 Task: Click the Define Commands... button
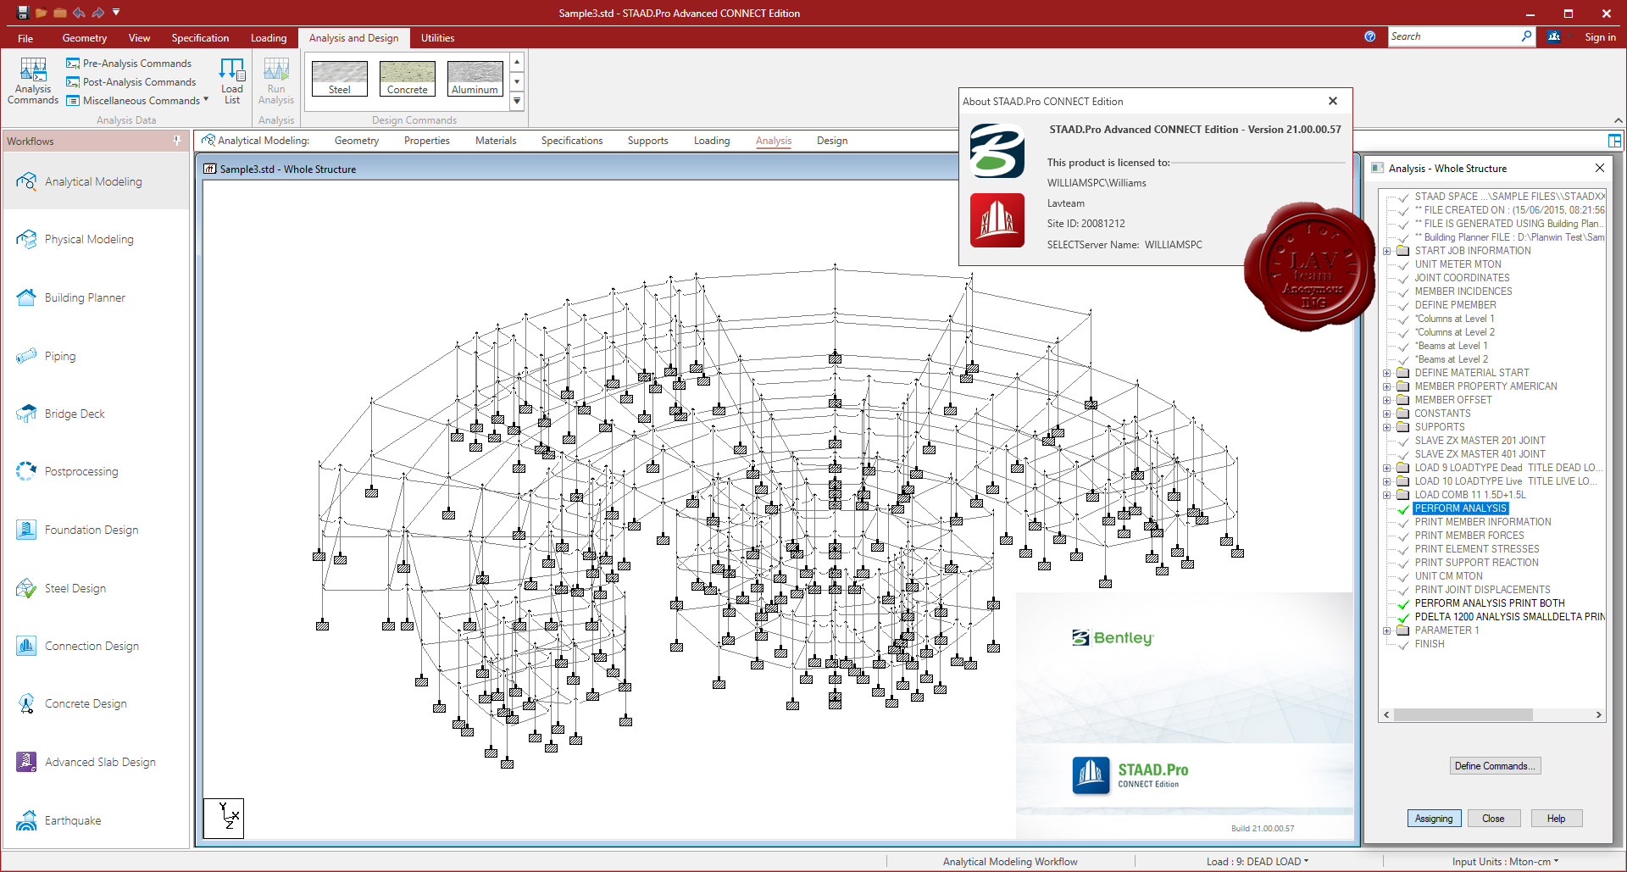1495,766
